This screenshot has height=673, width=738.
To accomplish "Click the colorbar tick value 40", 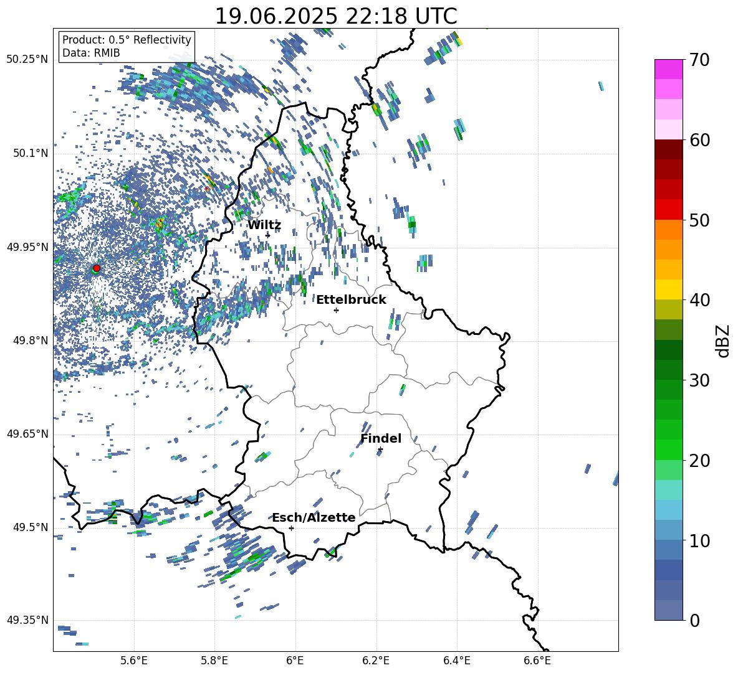I will [x=699, y=300].
